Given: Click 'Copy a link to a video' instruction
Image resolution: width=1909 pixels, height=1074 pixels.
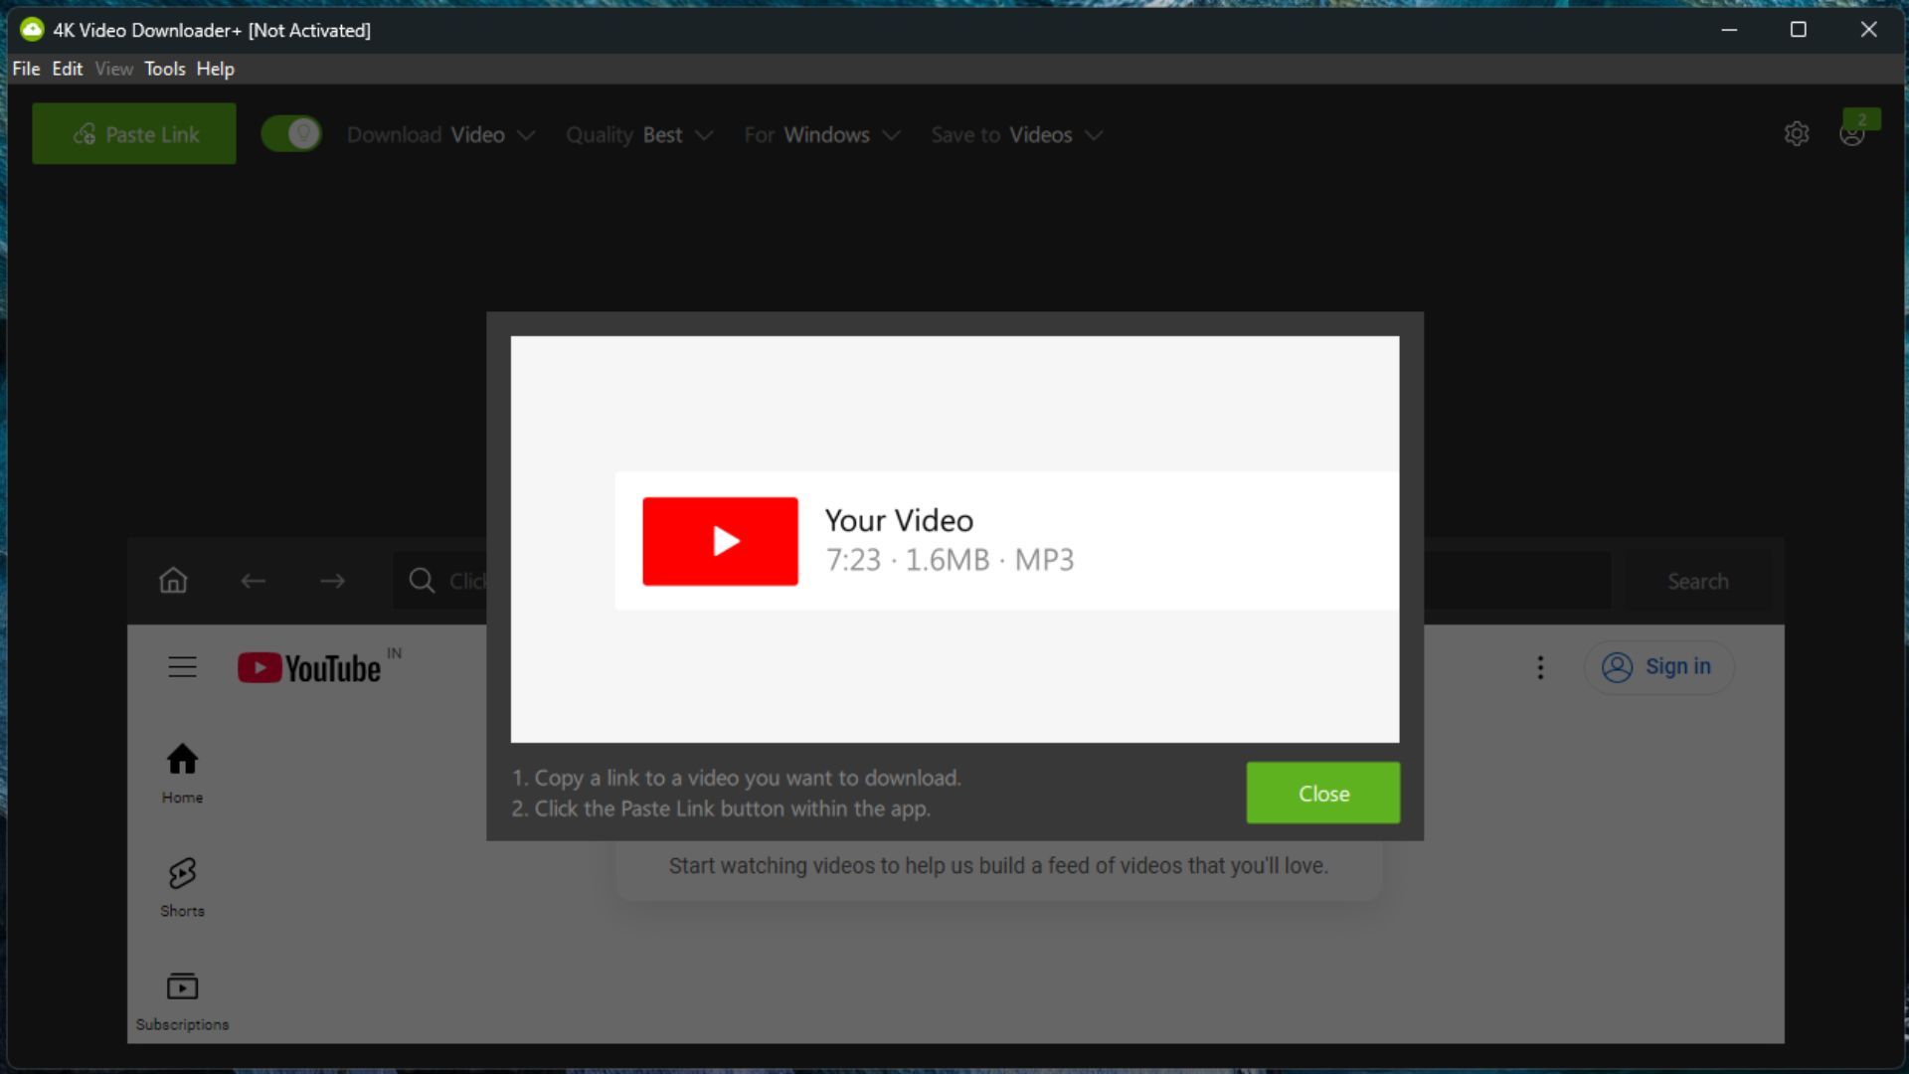Looking at the screenshot, I should pos(737,778).
